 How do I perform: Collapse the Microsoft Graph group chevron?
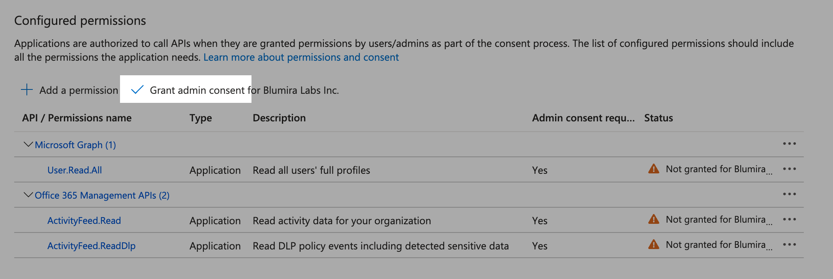coord(28,145)
